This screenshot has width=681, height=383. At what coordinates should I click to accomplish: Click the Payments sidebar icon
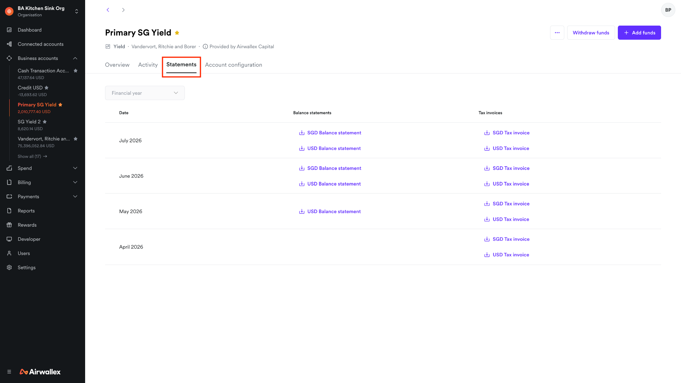pyautogui.click(x=9, y=196)
